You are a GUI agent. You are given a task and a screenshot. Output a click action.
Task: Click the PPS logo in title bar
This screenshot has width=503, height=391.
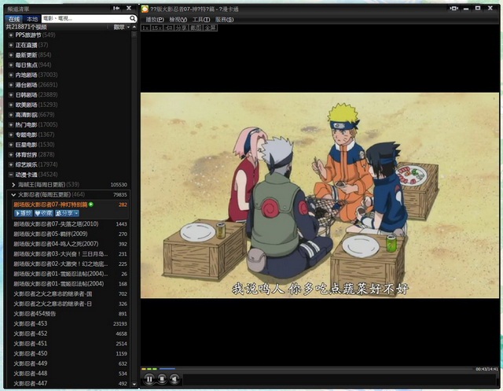(x=145, y=9)
